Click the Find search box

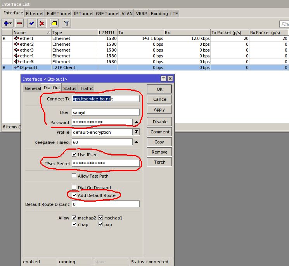tap(284, 24)
